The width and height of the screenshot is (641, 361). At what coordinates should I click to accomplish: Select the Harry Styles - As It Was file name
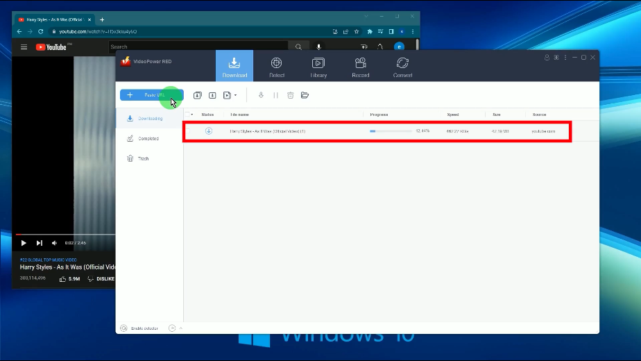click(x=268, y=131)
